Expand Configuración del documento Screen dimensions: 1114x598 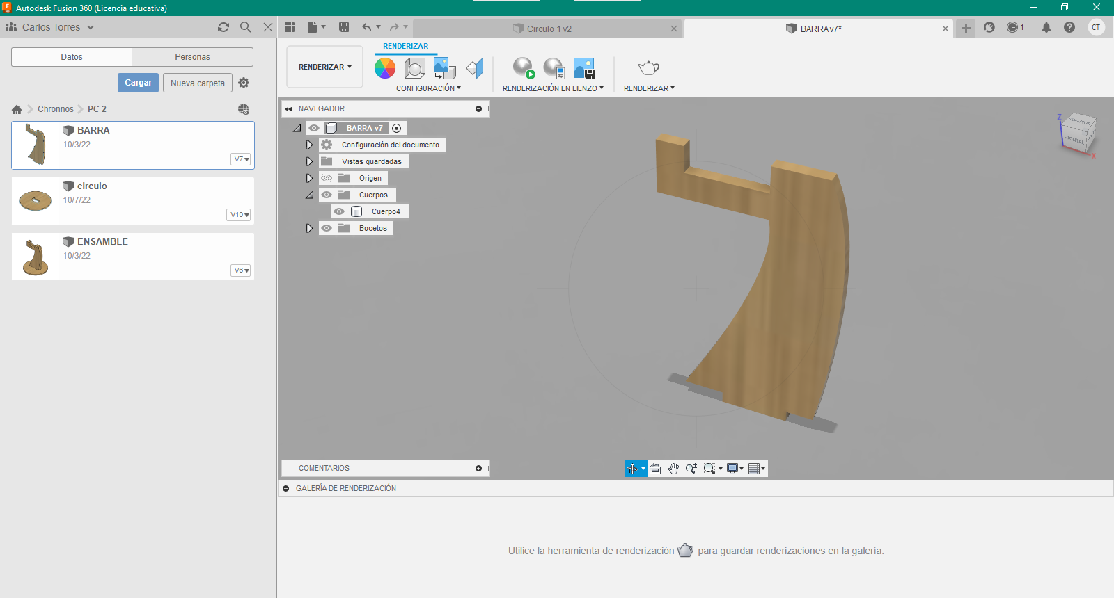(310, 145)
